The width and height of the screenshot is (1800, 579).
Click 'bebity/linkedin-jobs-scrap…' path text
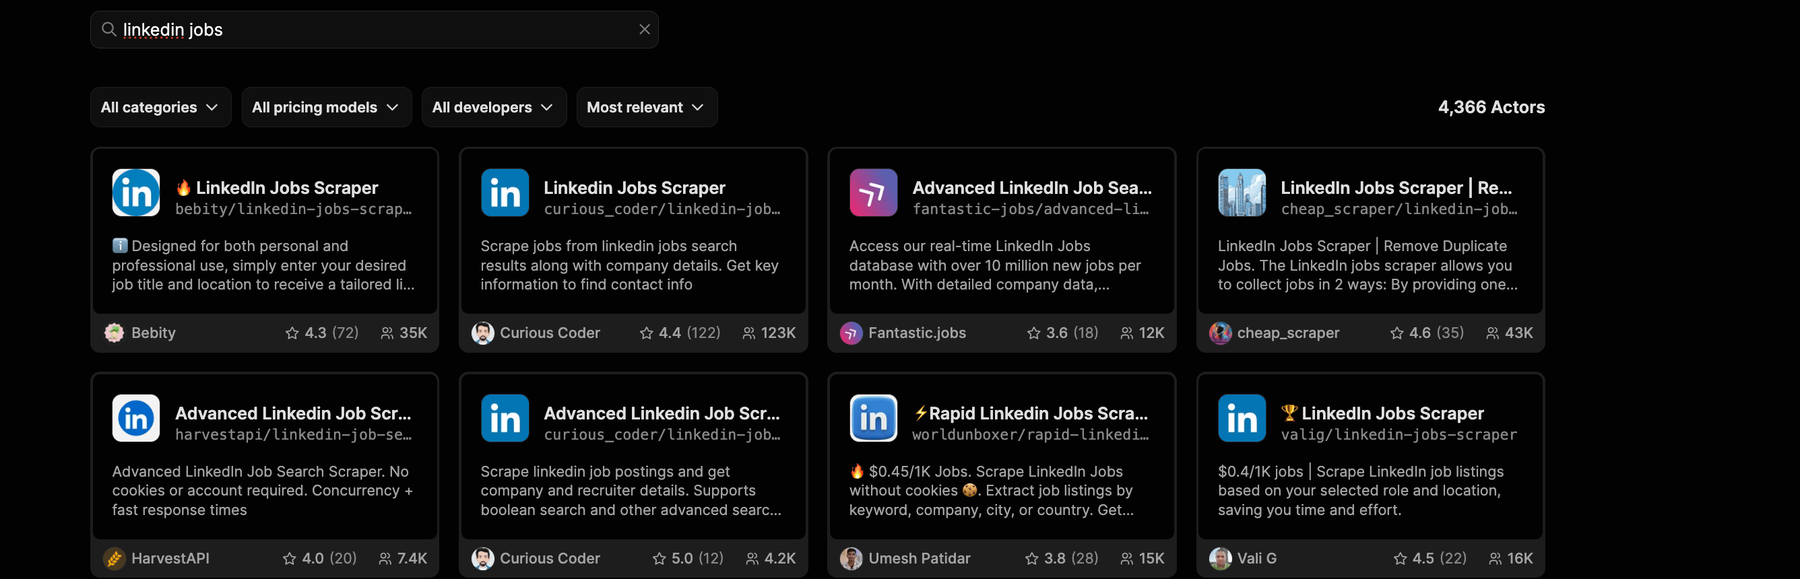click(x=293, y=209)
